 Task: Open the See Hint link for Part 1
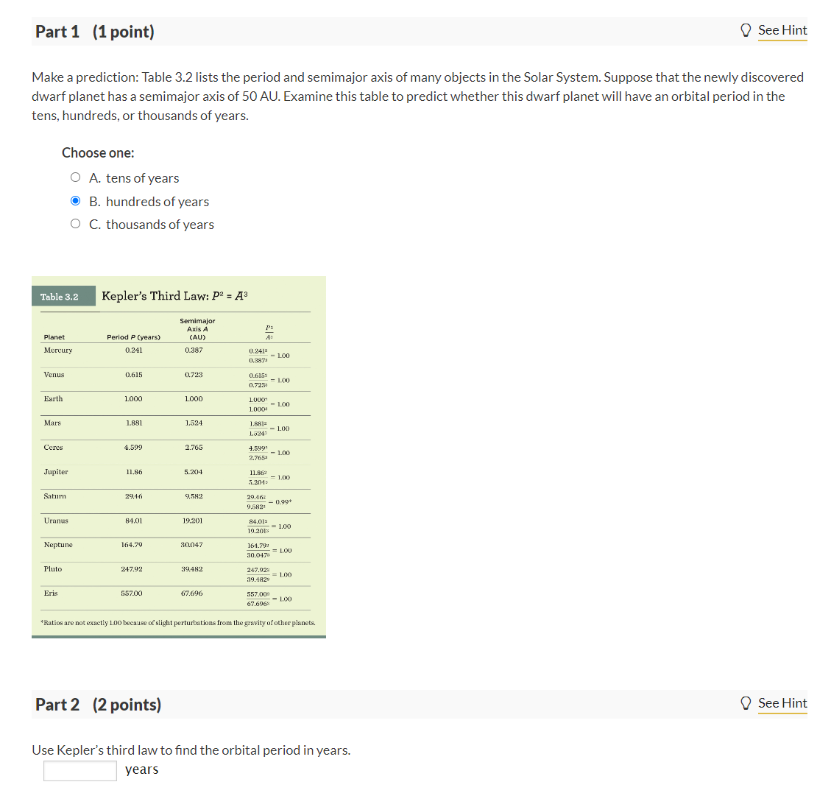point(782,30)
